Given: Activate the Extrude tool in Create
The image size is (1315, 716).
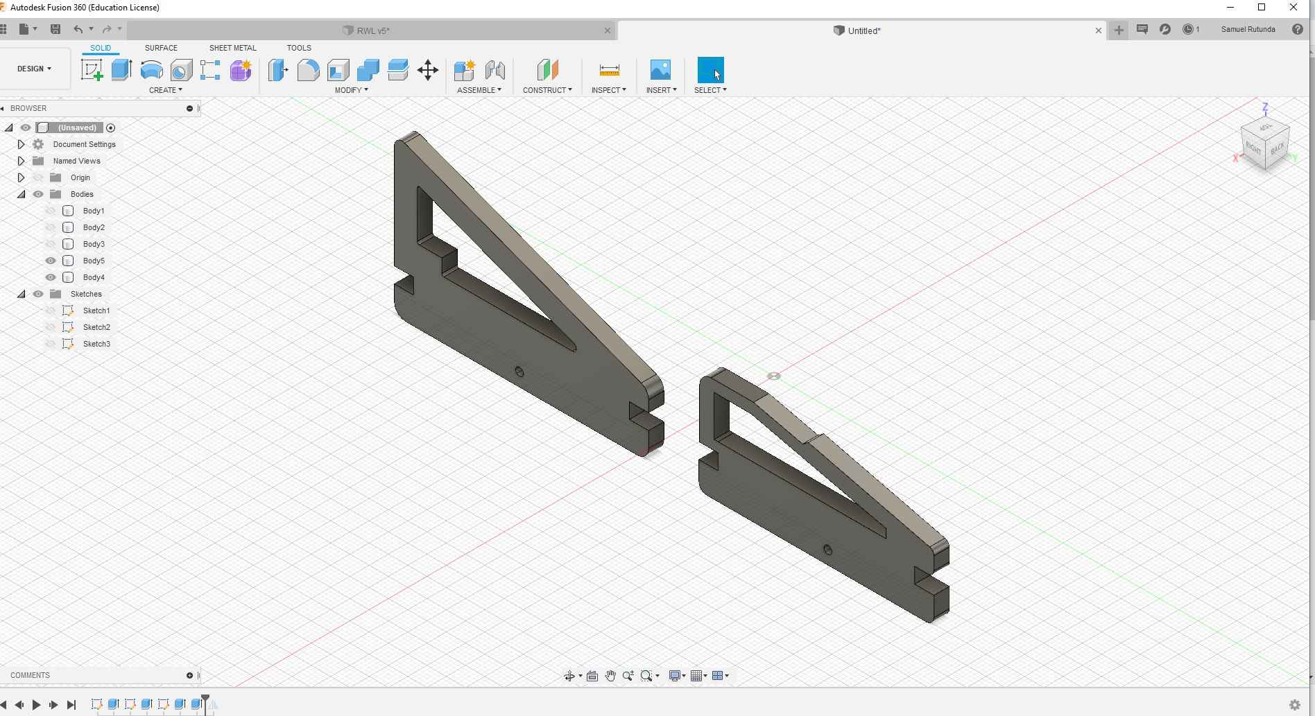Looking at the screenshot, I should (x=121, y=70).
